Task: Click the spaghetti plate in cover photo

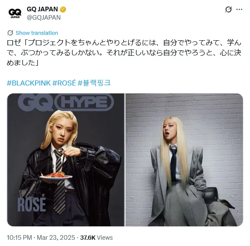Action: pos(56,176)
